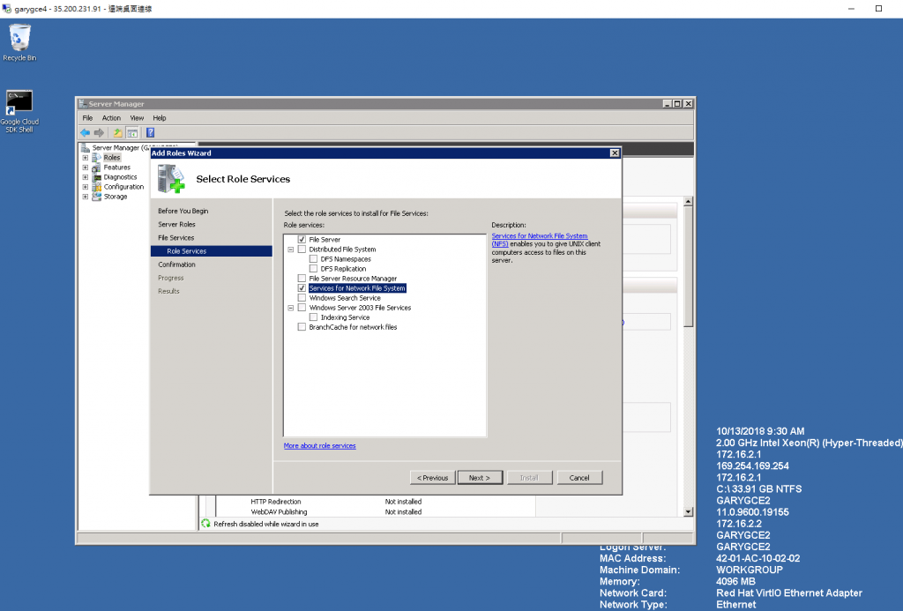903x611 pixels.
Task: Check the Indexing Service box
Action: point(313,317)
